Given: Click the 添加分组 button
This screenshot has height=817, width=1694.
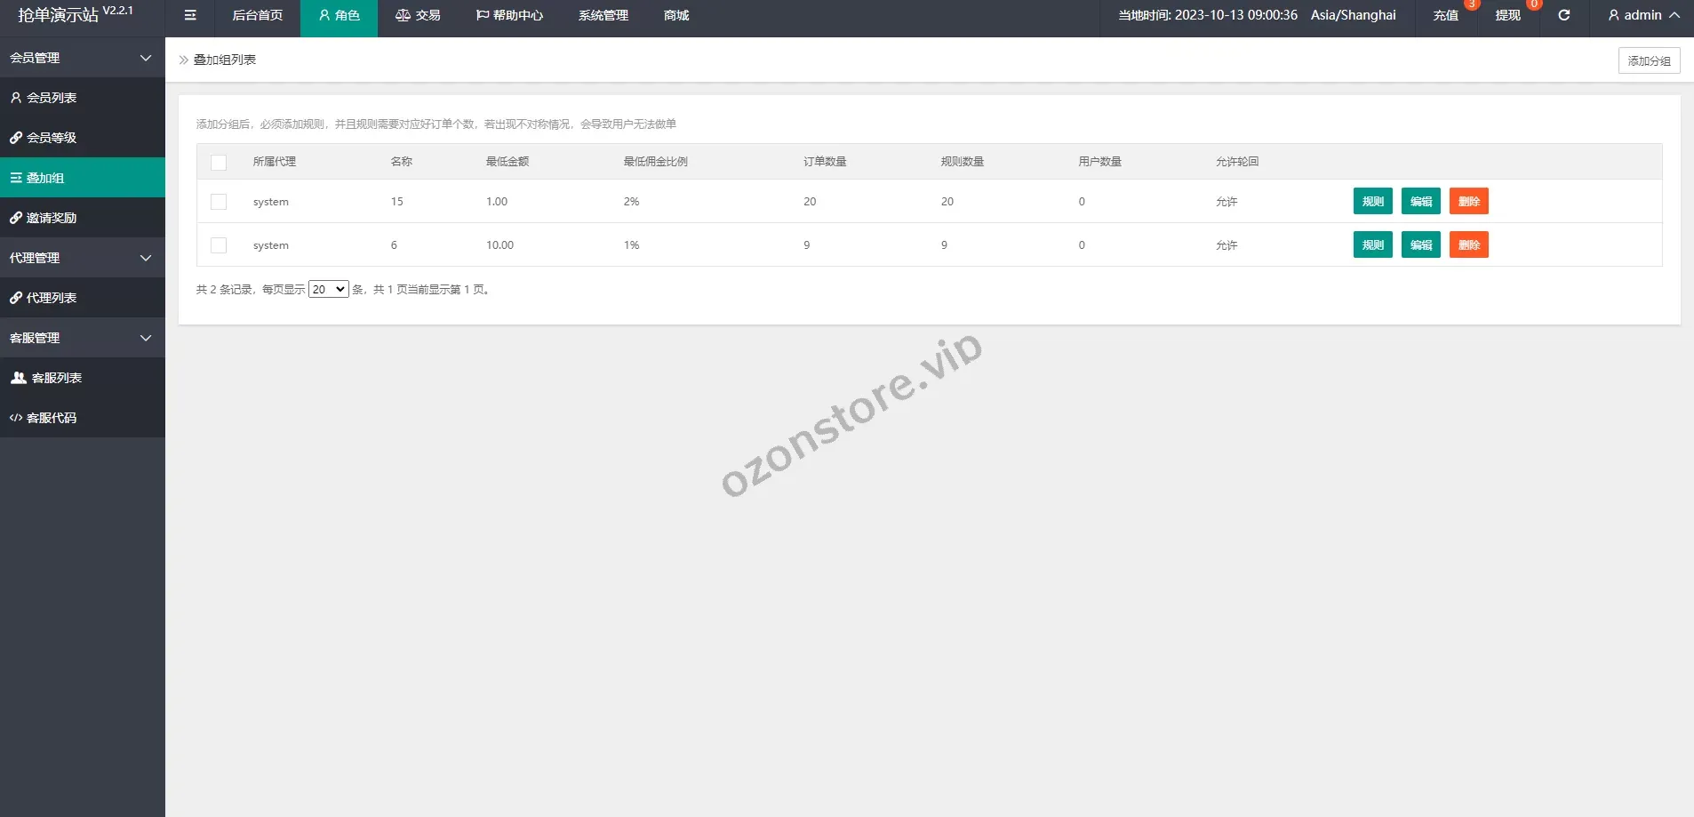Looking at the screenshot, I should pyautogui.click(x=1649, y=60).
